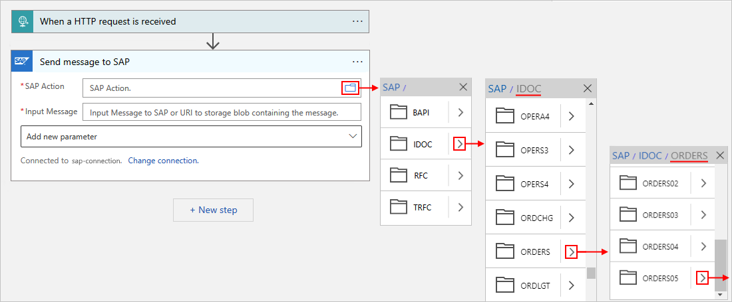This screenshot has width=732, height=302.
Task: Select the ORDERS folder icon
Action: [x=504, y=252]
